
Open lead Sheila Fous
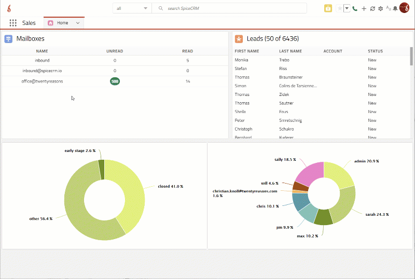(321, 111)
